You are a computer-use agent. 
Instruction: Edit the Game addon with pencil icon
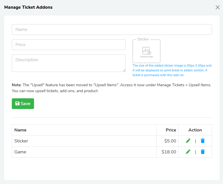188,152
